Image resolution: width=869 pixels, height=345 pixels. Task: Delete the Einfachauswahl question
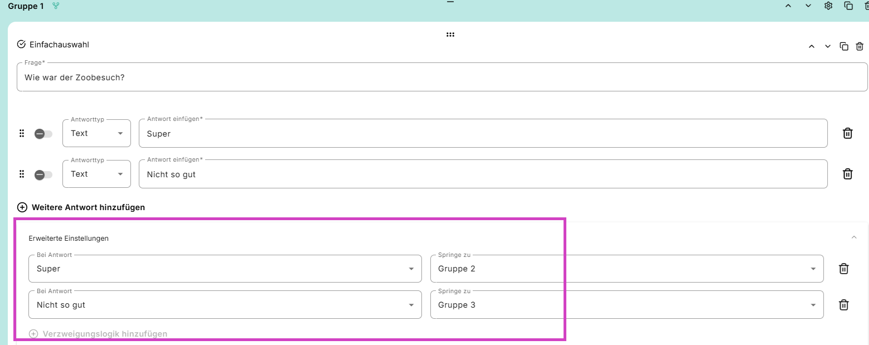pyautogui.click(x=860, y=46)
